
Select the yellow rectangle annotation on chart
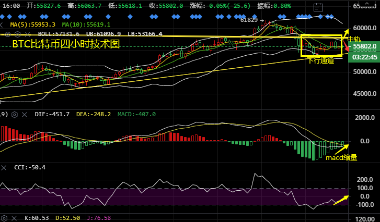tap(303, 46)
